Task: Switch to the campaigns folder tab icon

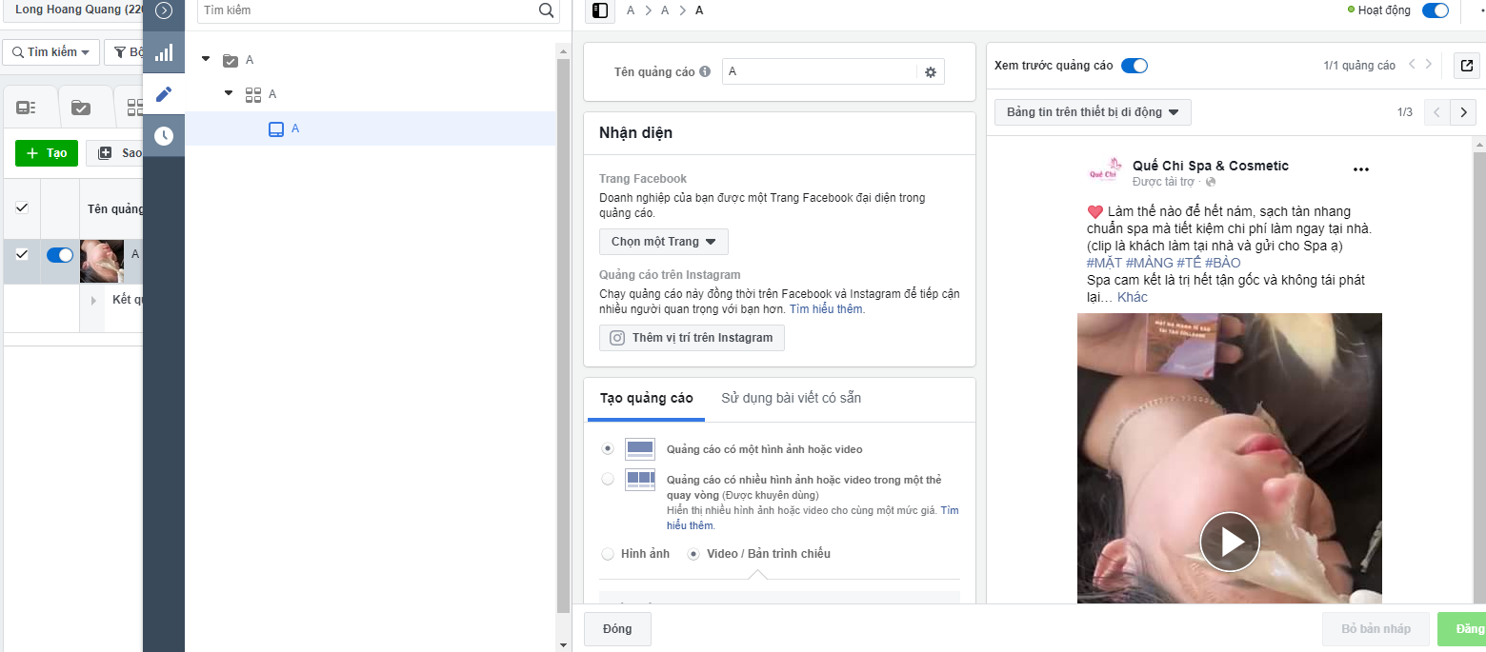Action: coord(81,108)
